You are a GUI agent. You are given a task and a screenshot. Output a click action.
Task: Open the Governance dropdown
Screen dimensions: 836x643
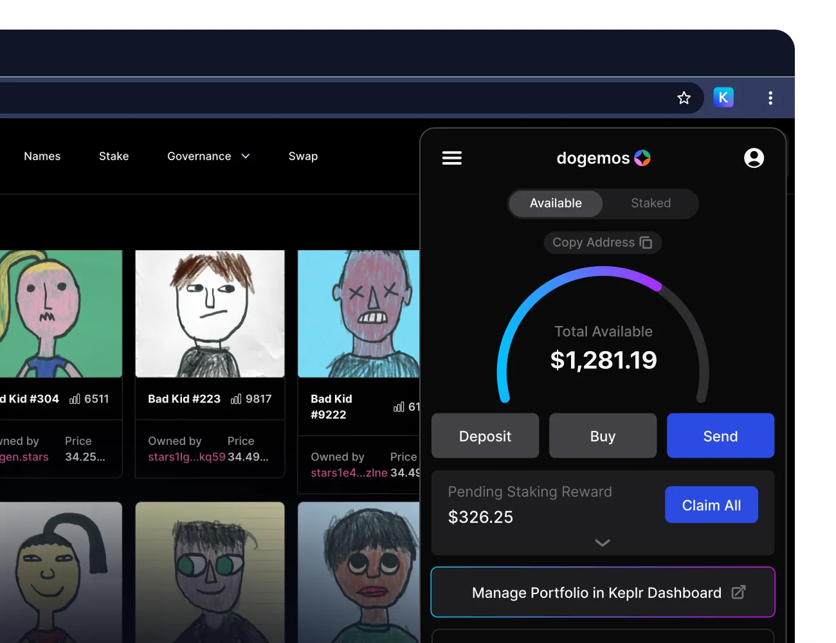199,156
